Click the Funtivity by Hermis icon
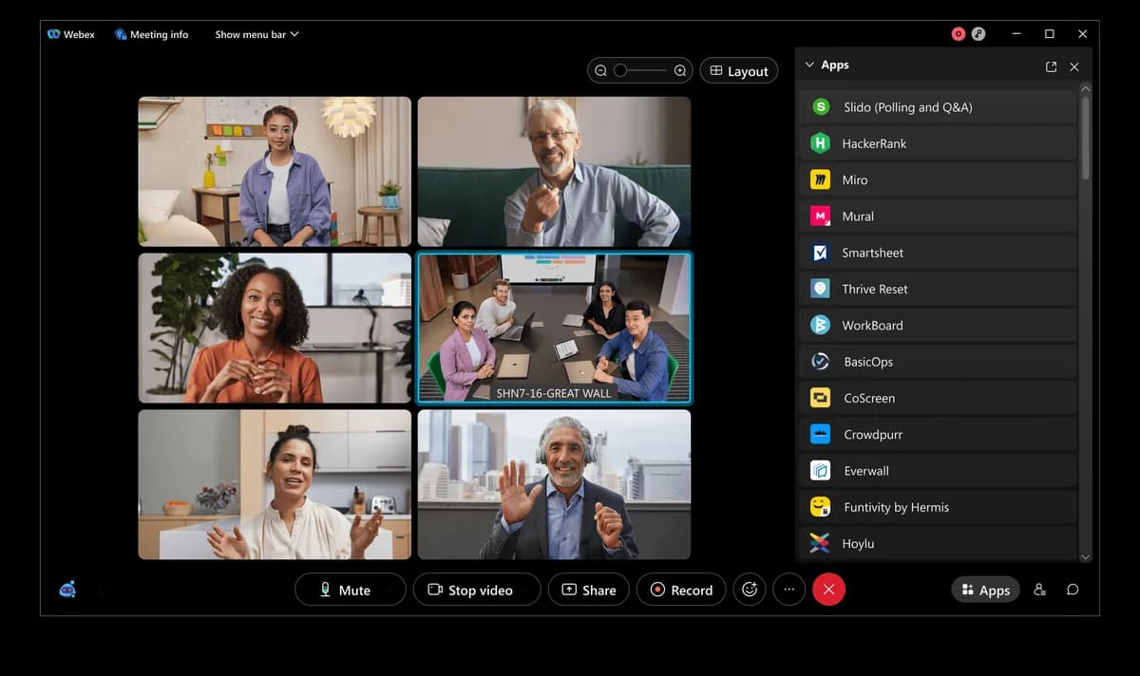The width and height of the screenshot is (1140, 676). point(820,507)
